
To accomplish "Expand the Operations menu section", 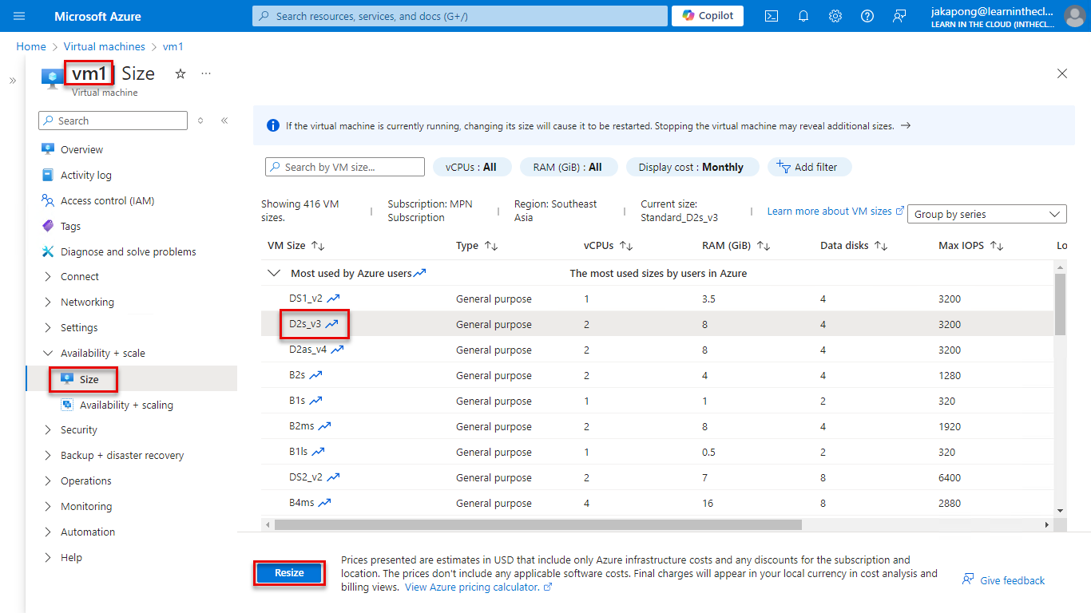I will pyautogui.click(x=48, y=481).
